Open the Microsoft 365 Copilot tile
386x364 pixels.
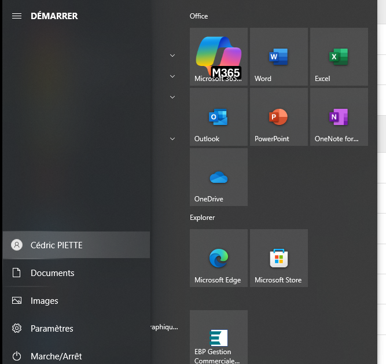pyautogui.click(x=219, y=57)
